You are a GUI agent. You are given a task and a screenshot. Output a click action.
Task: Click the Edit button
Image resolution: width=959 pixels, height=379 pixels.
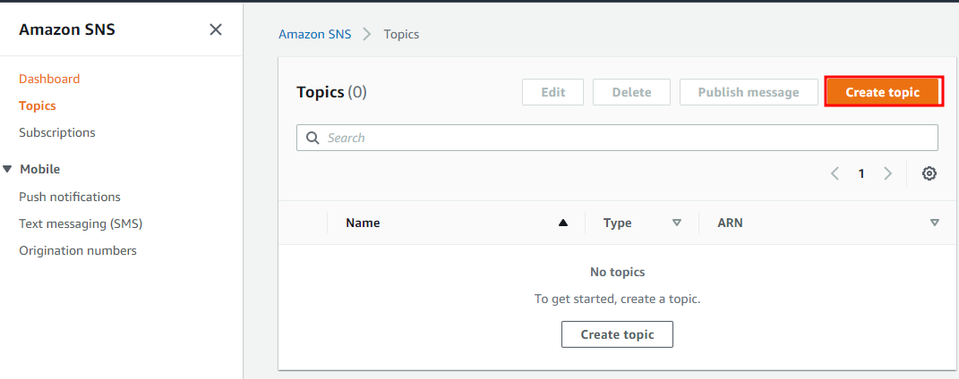click(x=552, y=92)
